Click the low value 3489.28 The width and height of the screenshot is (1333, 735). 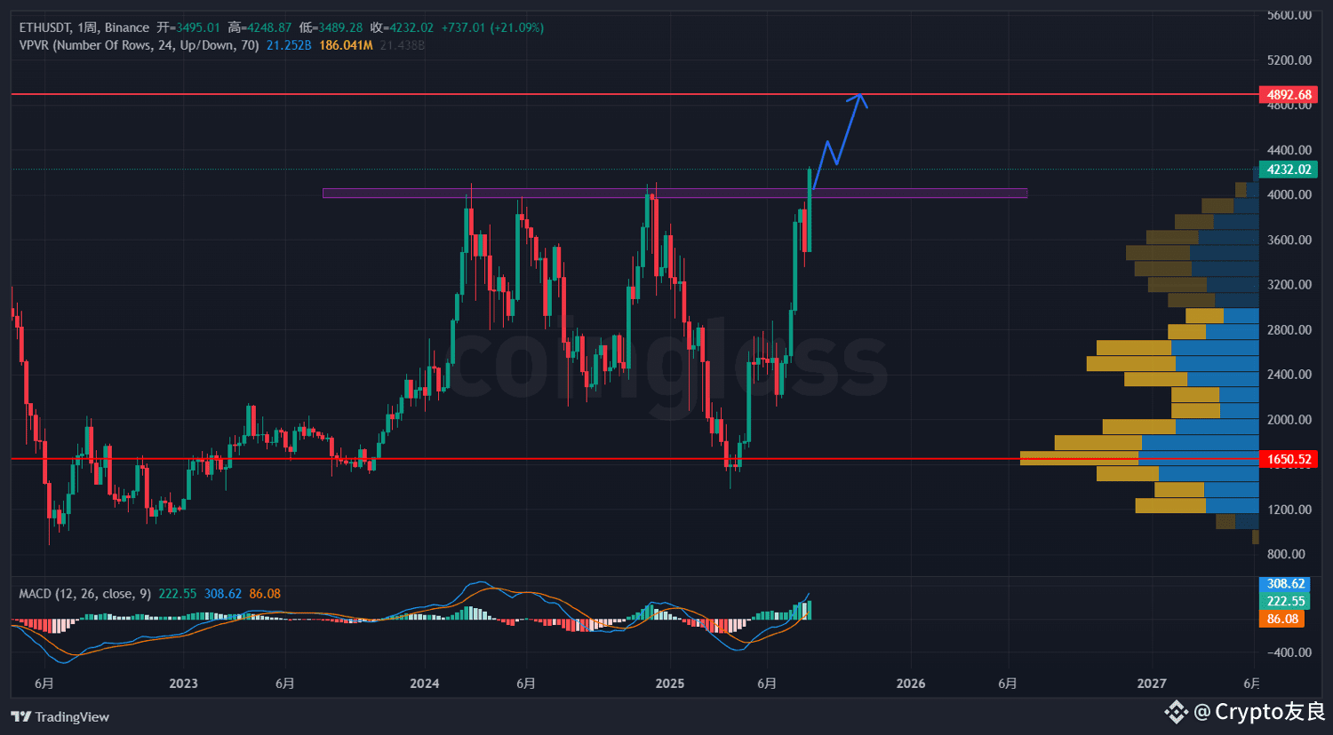(340, 28)
